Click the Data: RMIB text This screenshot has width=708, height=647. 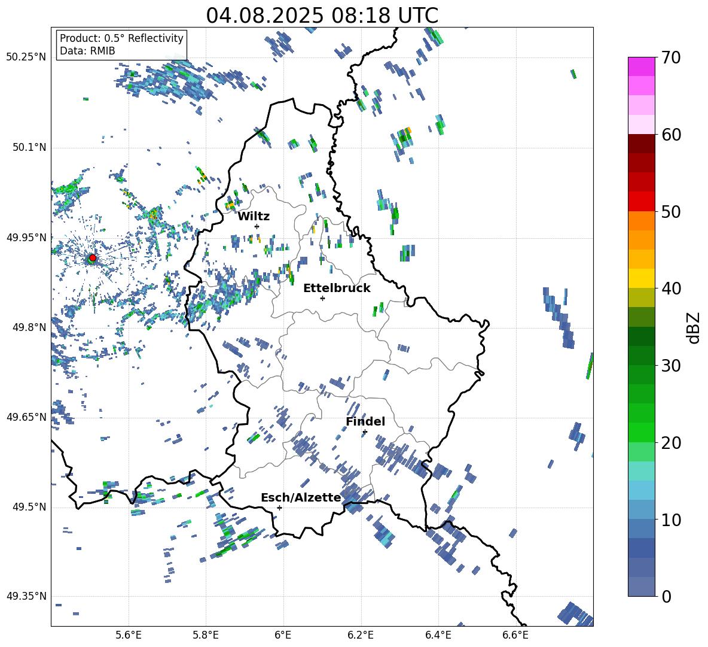pos(87,51)
